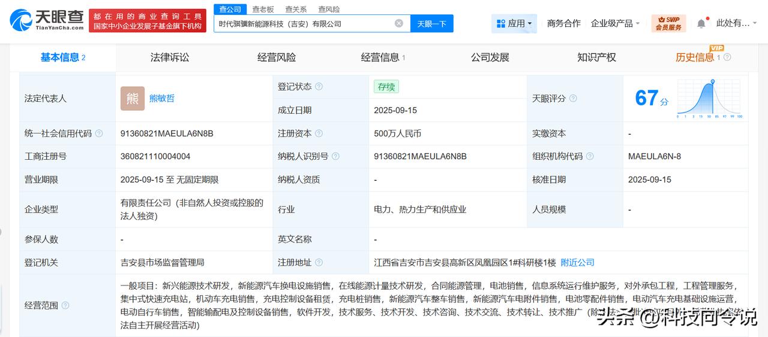Select the 基本信息 tab
768x337 pixels.
point(63,57)
